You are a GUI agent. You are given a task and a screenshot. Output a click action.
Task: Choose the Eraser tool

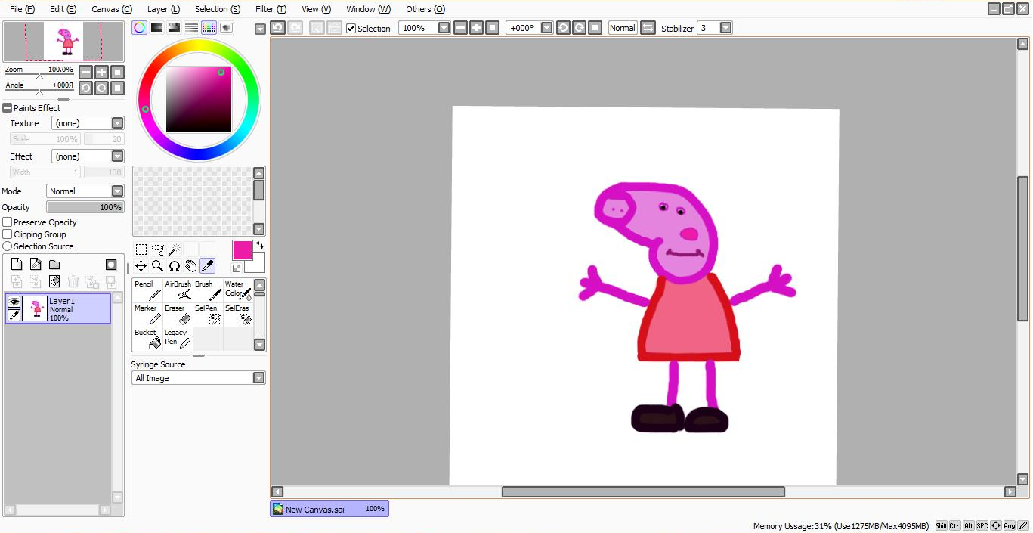[x=178, y=315]
